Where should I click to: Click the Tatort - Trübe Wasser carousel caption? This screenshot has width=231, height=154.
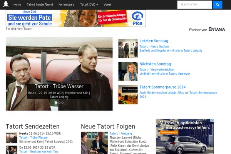59,91
